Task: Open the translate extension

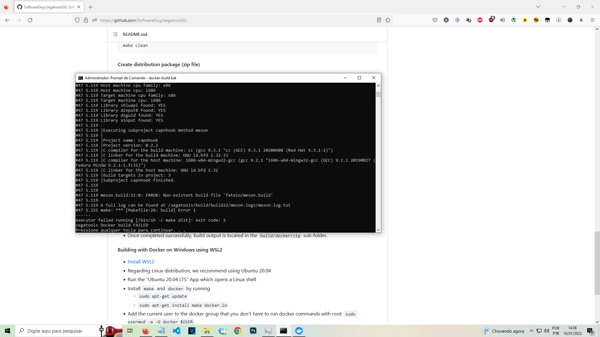Action: 536,20
